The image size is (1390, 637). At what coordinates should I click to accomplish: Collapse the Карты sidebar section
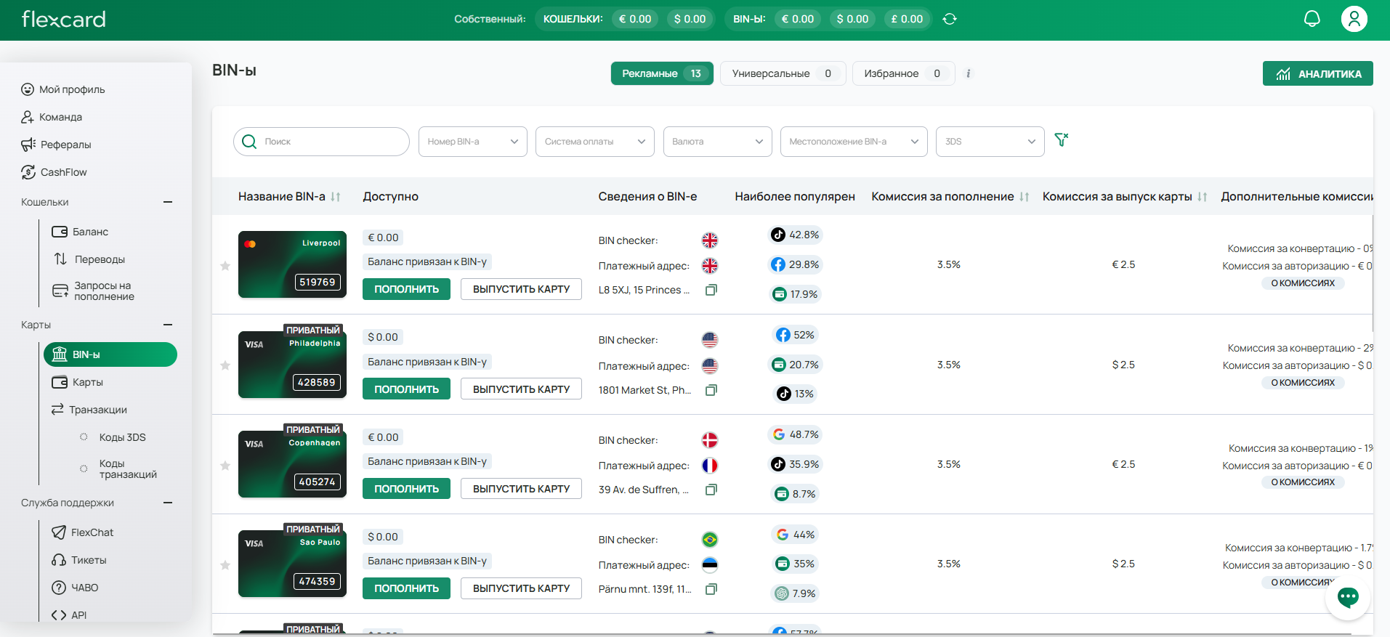coord(168,325)
